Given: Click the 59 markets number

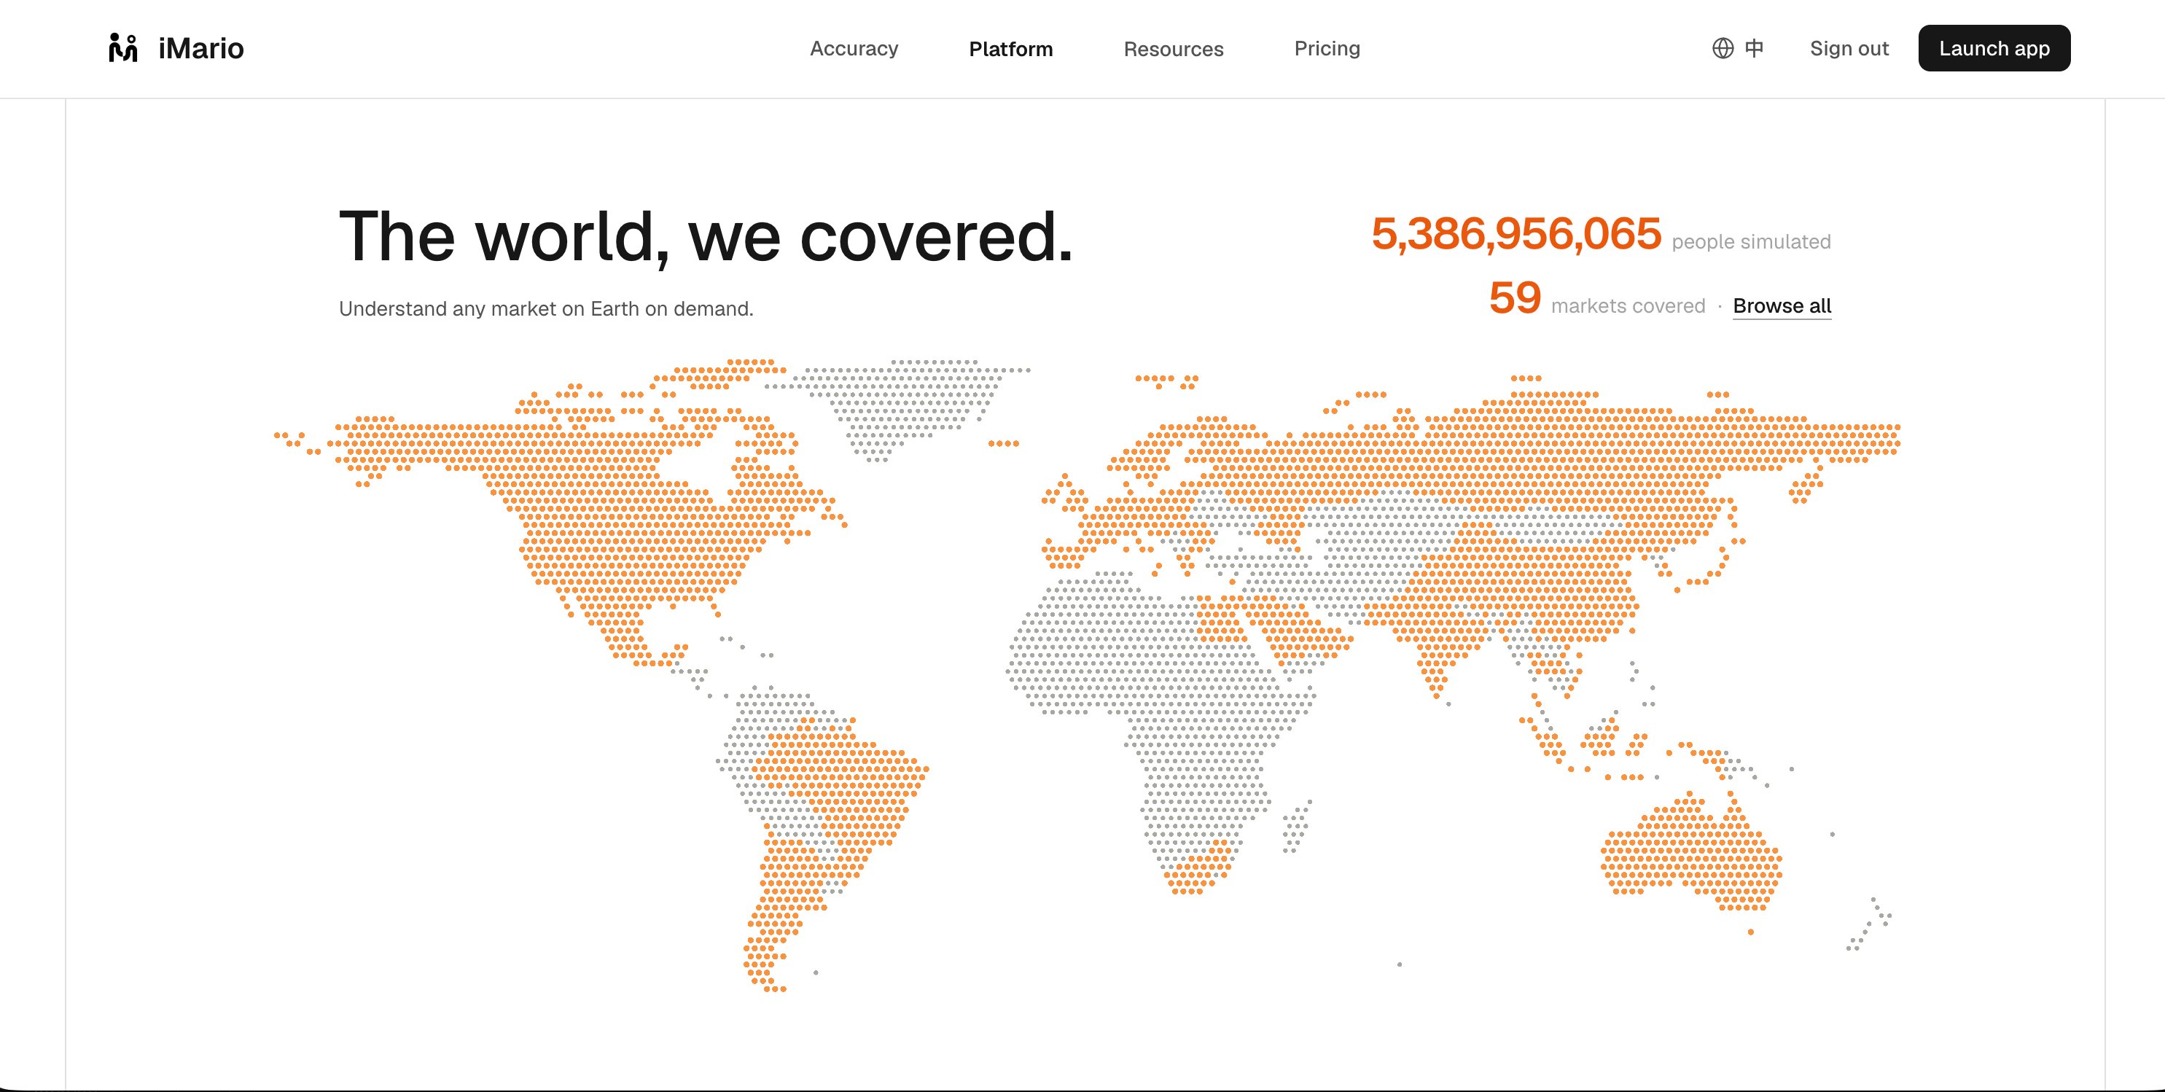Looking at the screenshot, I should point(1515,297).
